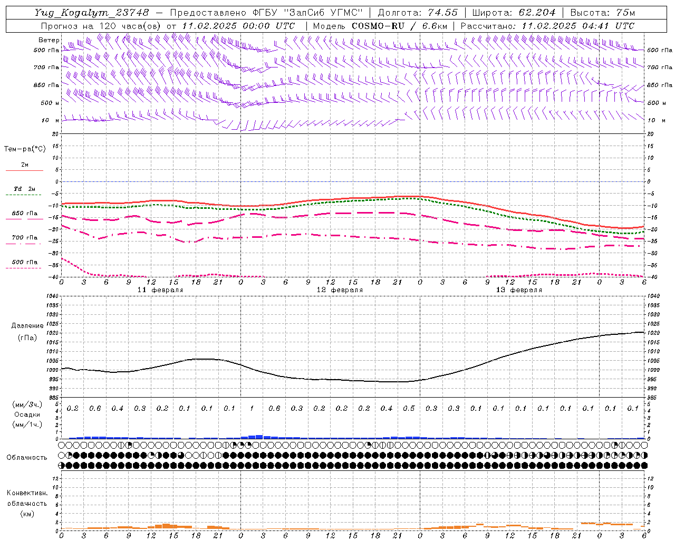Click the precipitation value 1 at 12 Feb midnight
The height and width of the screenshot is (540, 675).
point(252,409)
